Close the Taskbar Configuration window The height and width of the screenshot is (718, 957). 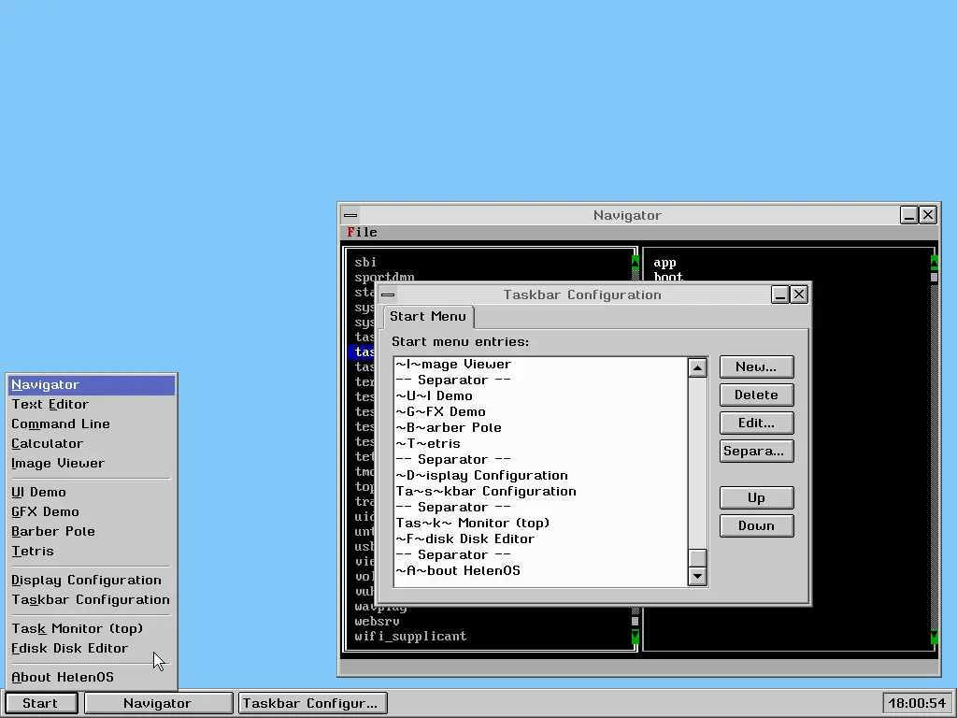799,294
